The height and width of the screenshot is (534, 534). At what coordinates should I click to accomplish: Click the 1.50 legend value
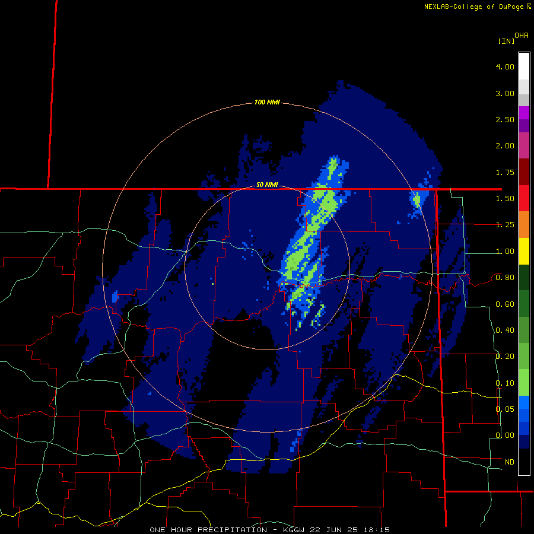click(505, 199)
